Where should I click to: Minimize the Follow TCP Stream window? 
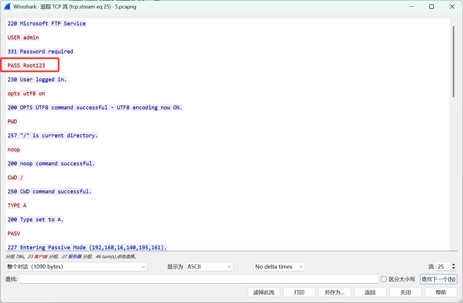(411, 6)
